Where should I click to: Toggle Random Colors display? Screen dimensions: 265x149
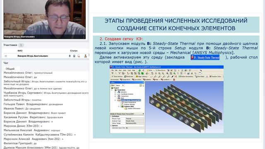pos(215,76)
